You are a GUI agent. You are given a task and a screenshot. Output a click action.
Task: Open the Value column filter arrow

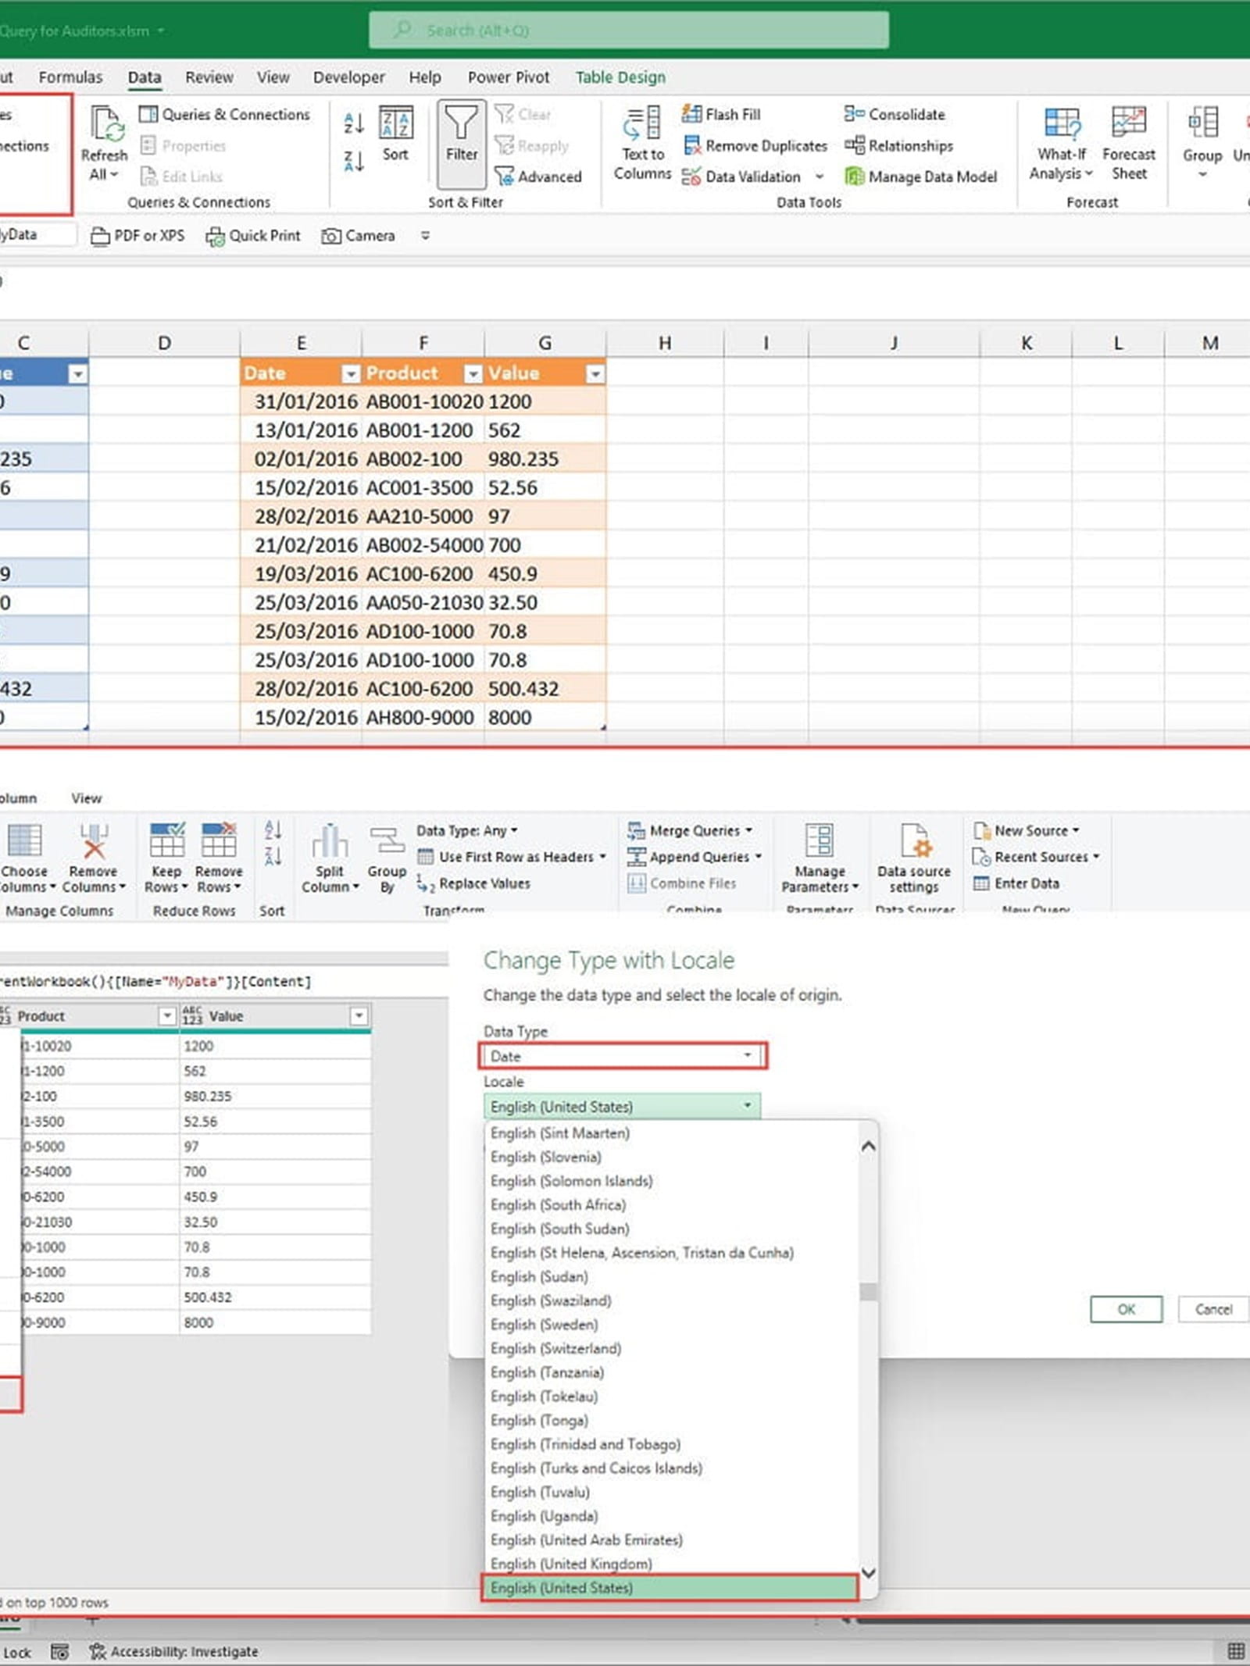click(595, 374)
